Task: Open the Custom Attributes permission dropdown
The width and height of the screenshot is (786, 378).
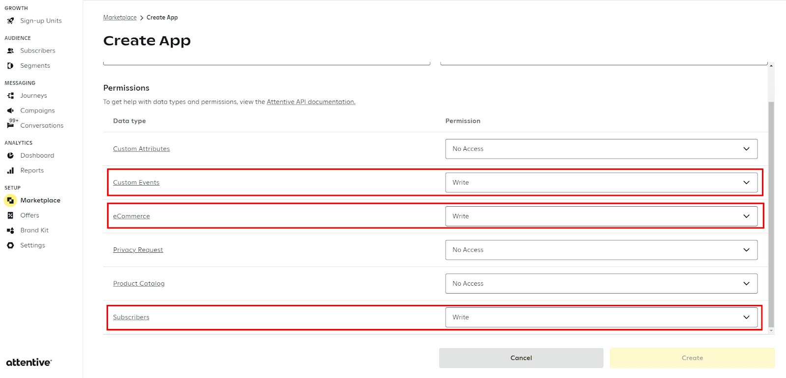Action: coord(601,149)
